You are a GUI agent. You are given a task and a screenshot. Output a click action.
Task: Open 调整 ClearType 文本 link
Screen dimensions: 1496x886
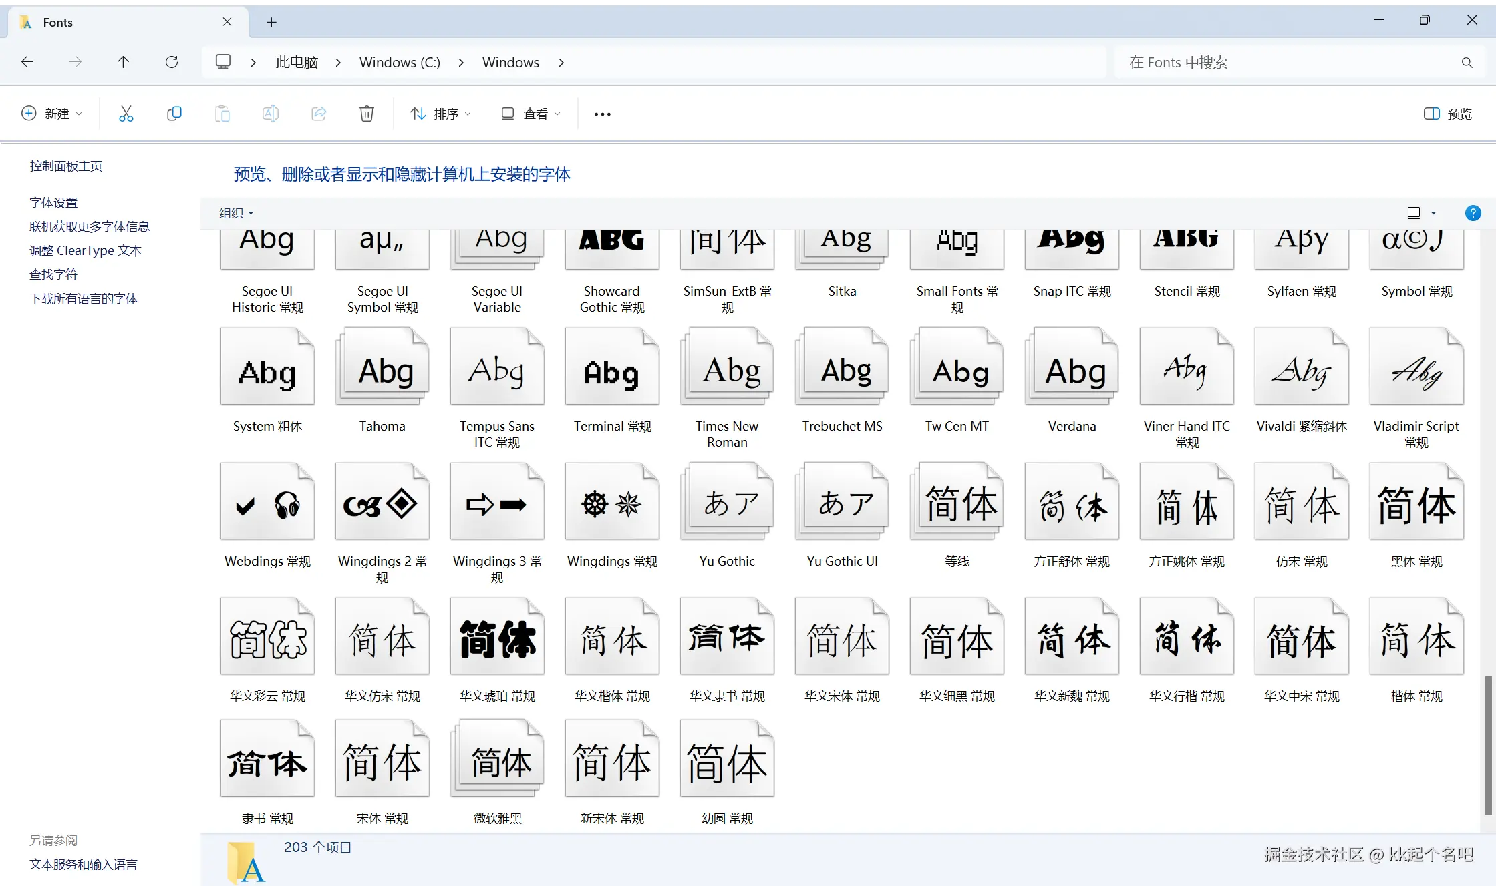click(86, 251)
